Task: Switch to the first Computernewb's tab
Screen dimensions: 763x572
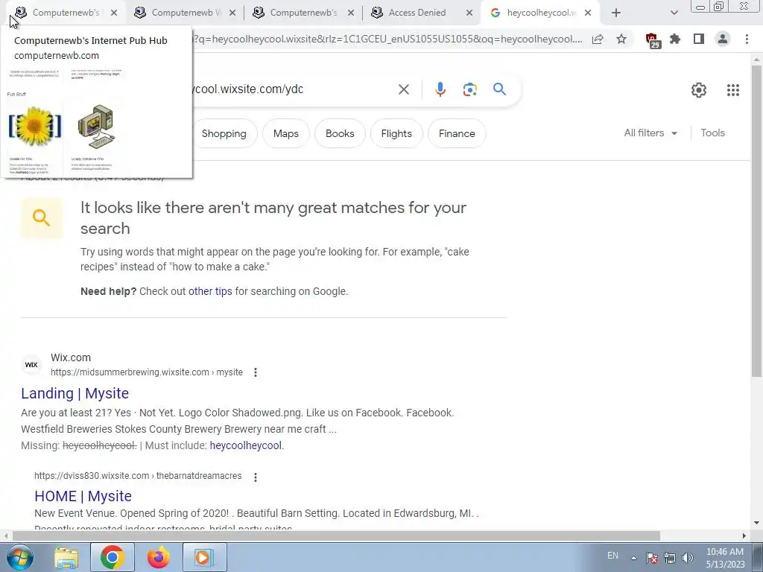Action: (x=66, y=13)
